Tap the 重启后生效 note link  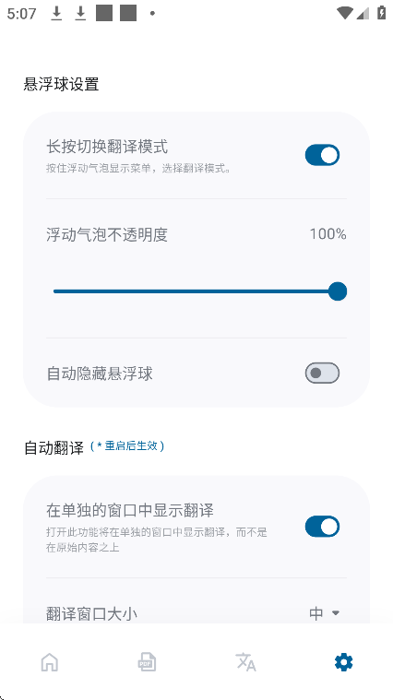coord(127,446)
